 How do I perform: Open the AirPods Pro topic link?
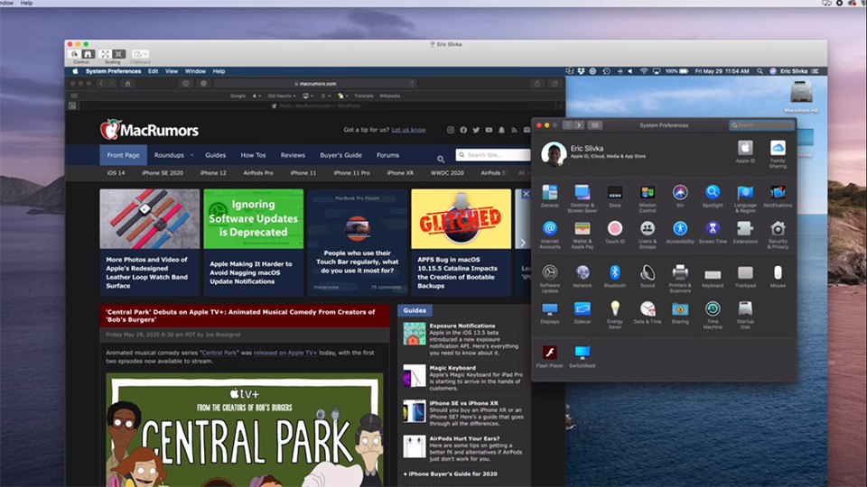tap(258, 173)
